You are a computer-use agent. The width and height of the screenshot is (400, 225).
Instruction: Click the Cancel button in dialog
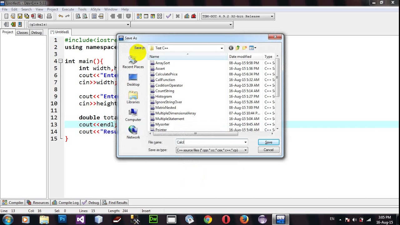(268, 150)
